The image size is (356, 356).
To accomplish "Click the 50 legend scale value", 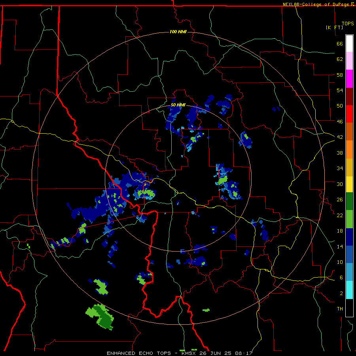I will point(340,106).
